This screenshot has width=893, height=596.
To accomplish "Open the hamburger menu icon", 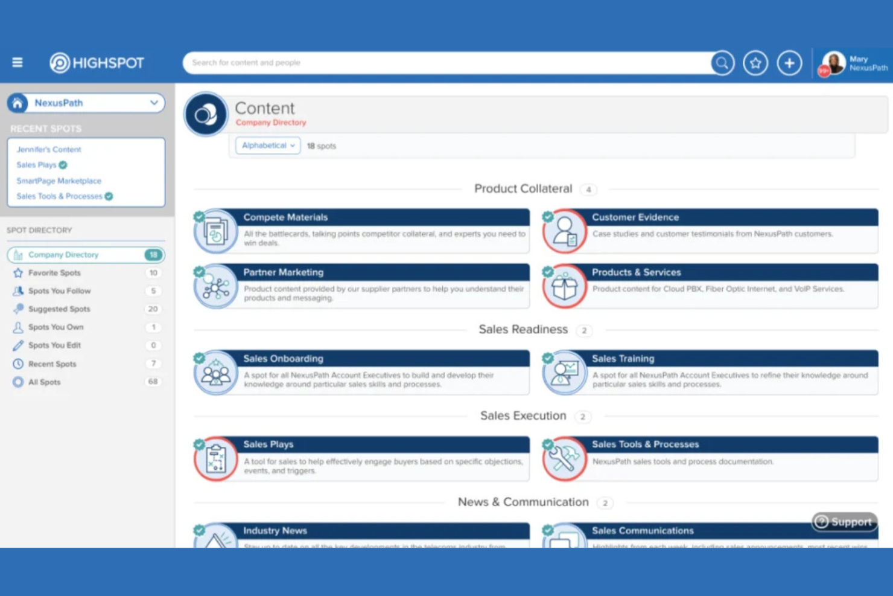I will tap(17, 62).
